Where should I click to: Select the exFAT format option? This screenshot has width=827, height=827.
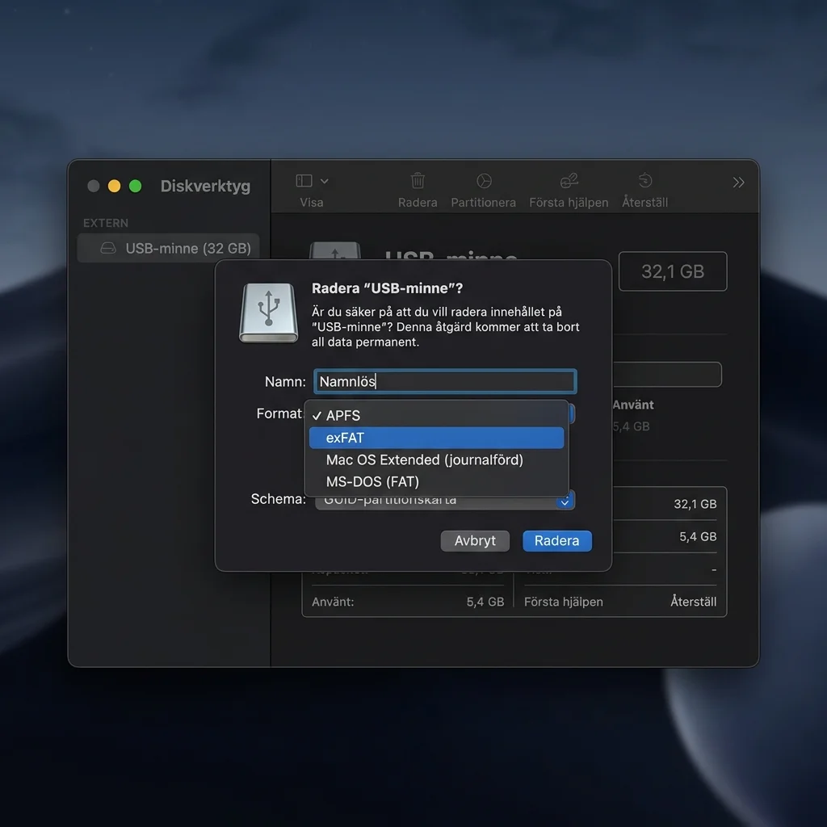click(x=436, y=438)
